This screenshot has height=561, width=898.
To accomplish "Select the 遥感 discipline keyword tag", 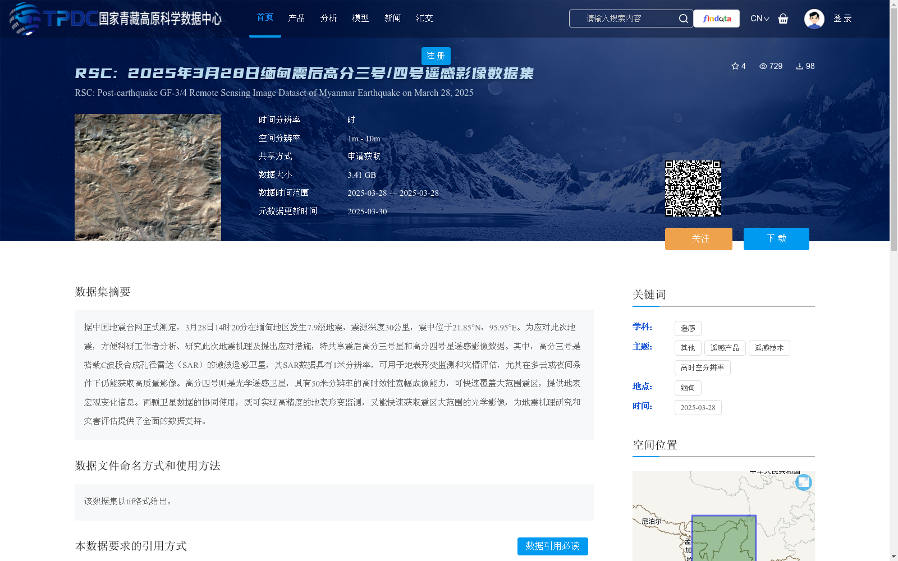I will pyautogui.click(x=688, y=329).
